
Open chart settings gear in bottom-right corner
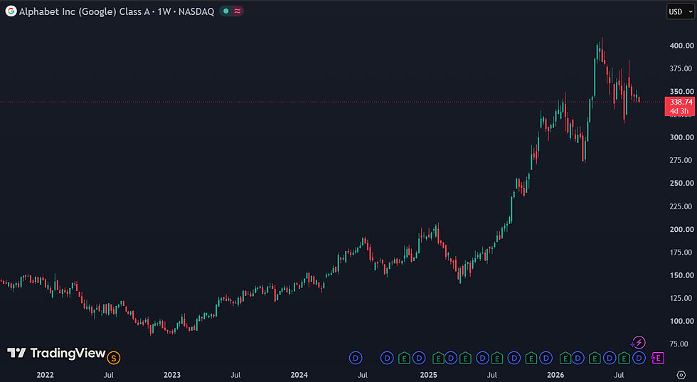(x=681, y=375)
